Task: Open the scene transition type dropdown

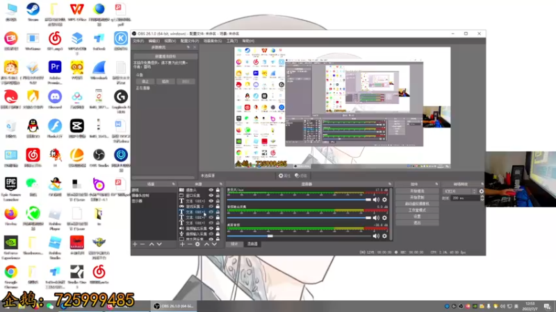Action: (x=460, y=191)
